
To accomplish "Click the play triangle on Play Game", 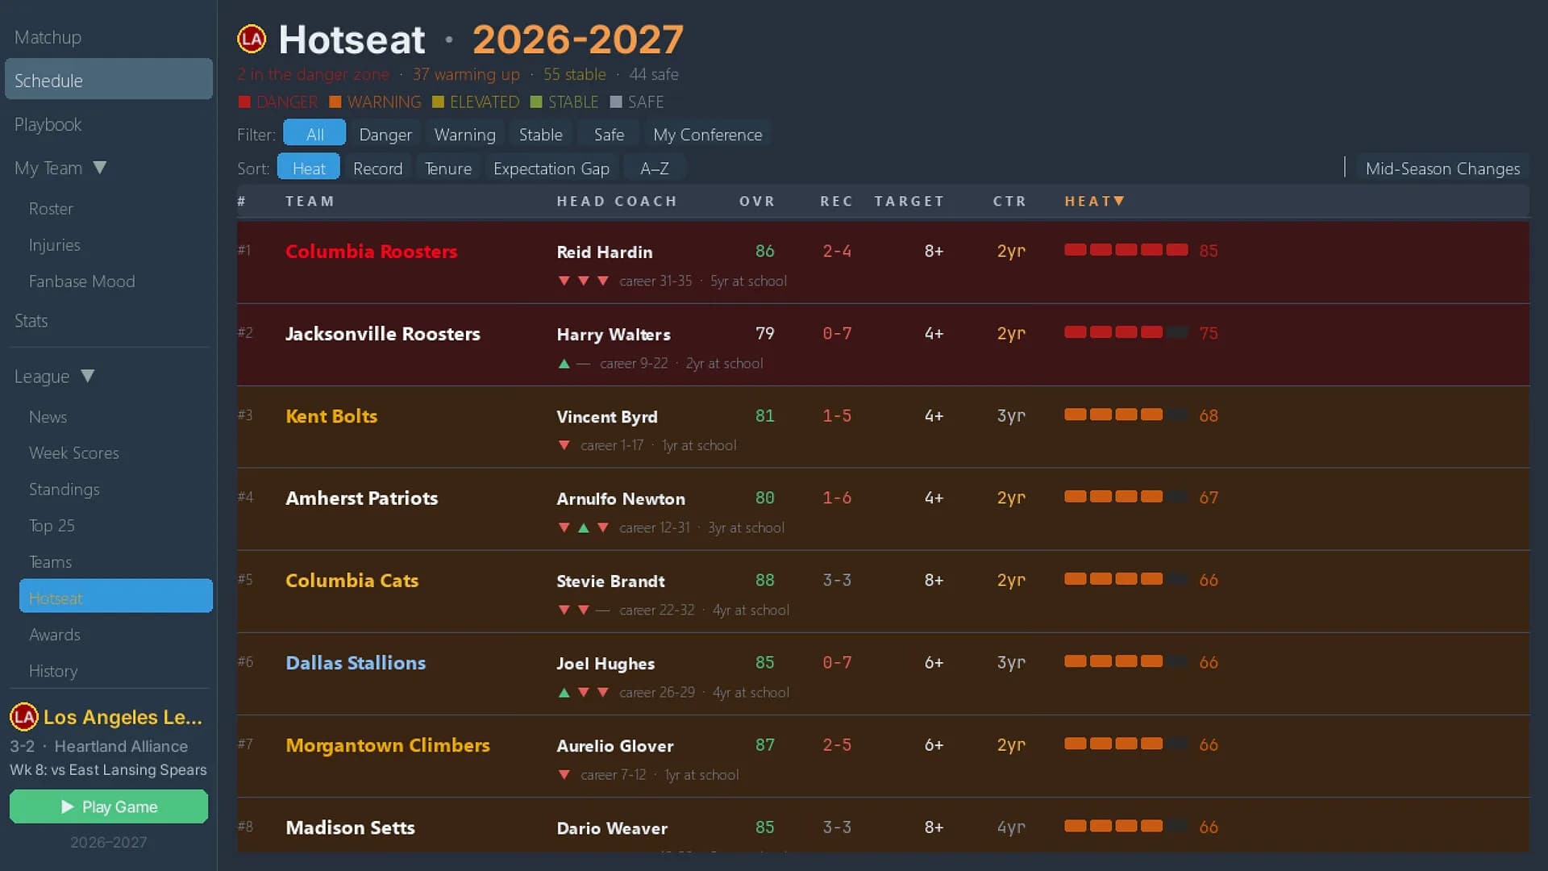I will [68, 806].
